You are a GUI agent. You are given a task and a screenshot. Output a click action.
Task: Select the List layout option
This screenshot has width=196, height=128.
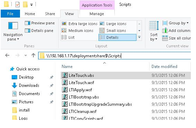[68, 37]
